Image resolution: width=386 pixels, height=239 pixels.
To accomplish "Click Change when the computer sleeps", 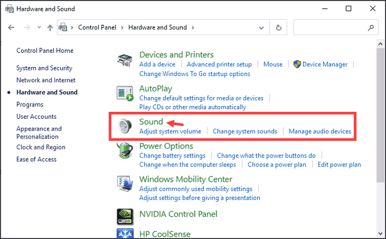I will click(x=187, y=165).
